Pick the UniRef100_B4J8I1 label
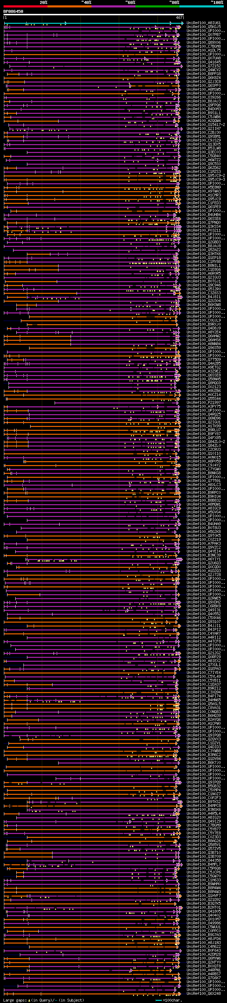Image resolution: width=227 pixels, height=1003 pixels. [204, 297]
